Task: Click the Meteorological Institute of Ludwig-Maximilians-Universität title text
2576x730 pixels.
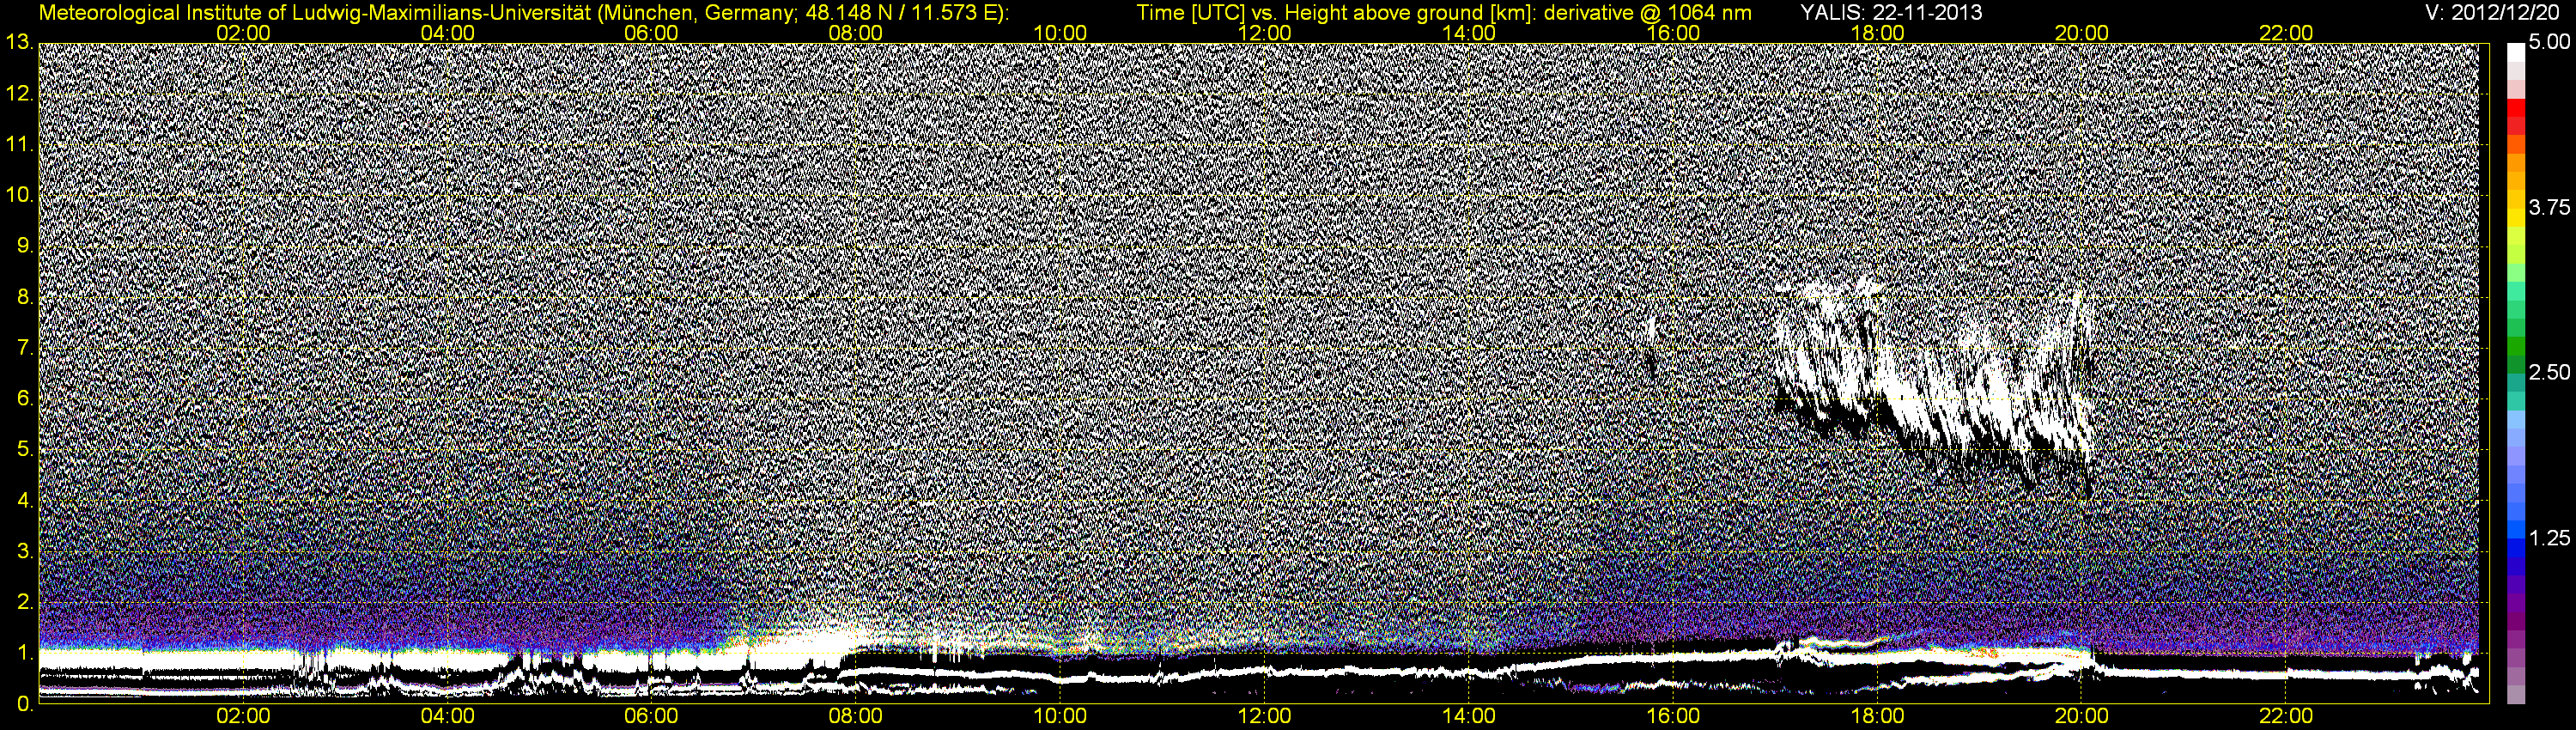Action: click(x=313, y=13)
